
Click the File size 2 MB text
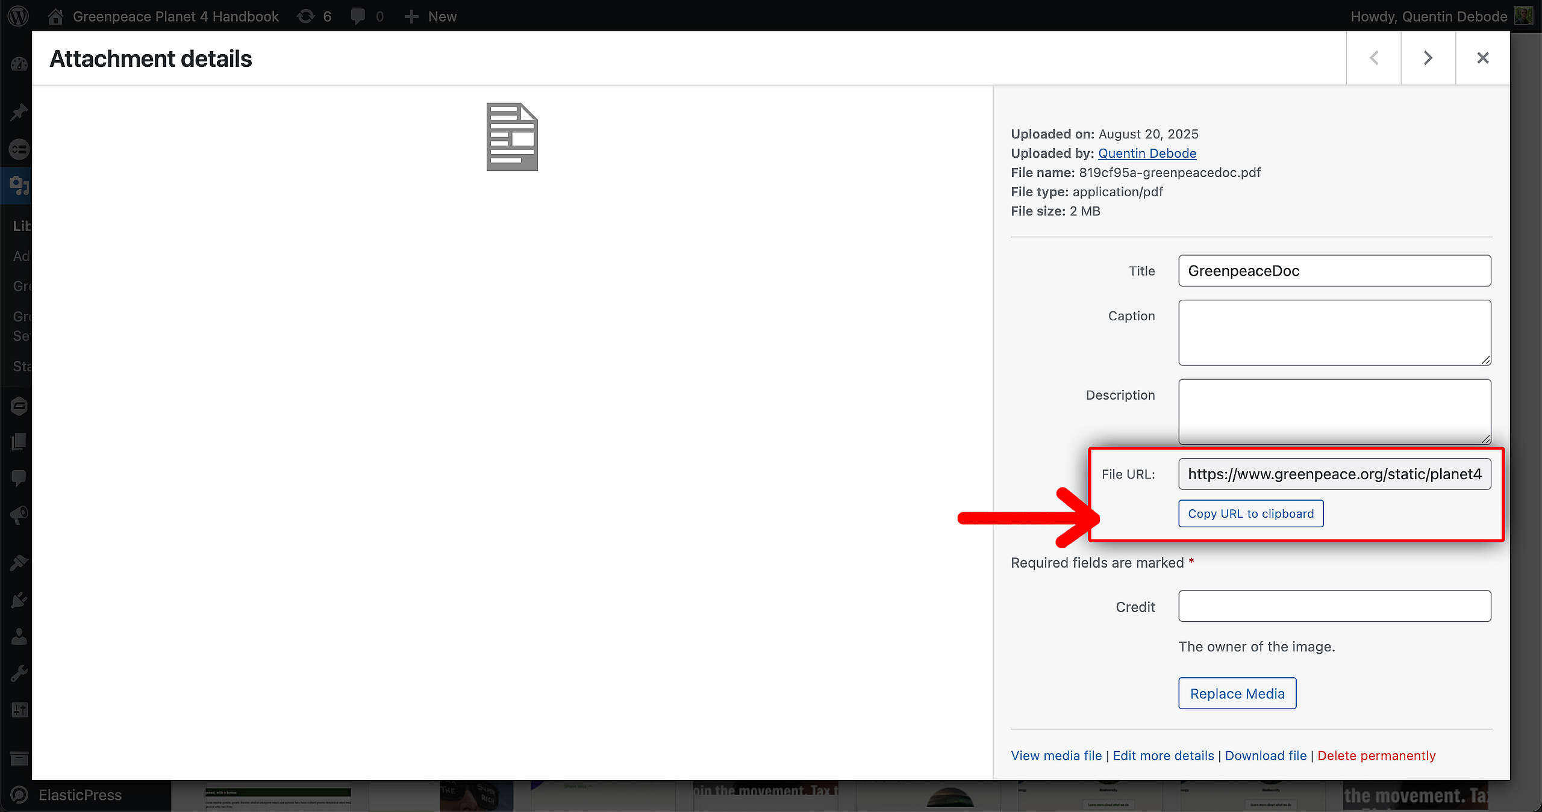click(x=1055, y=211)
